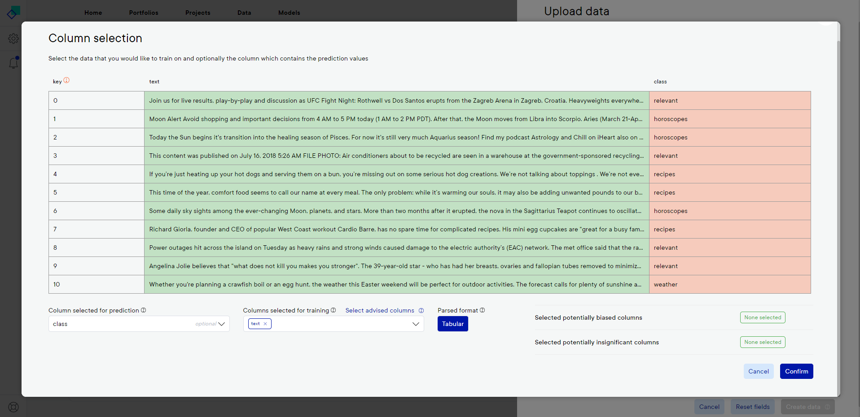860x417 pixels.
Task: Open the Data menu item
Action: coord(244,13)
